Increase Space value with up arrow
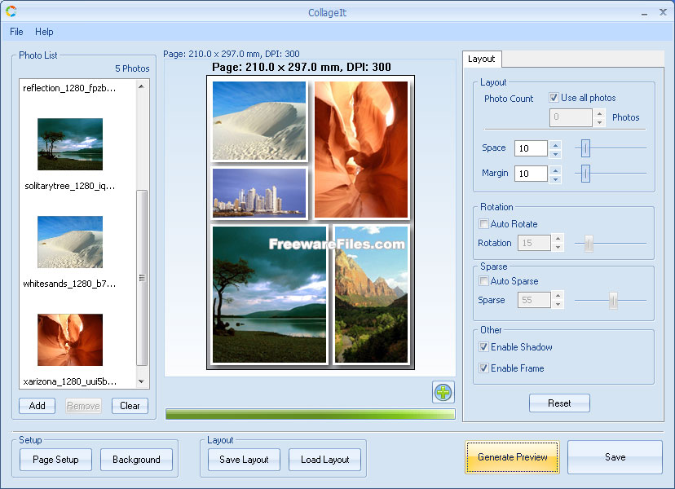The height and width of the screenshot is (489, 675). pos(555,145)
